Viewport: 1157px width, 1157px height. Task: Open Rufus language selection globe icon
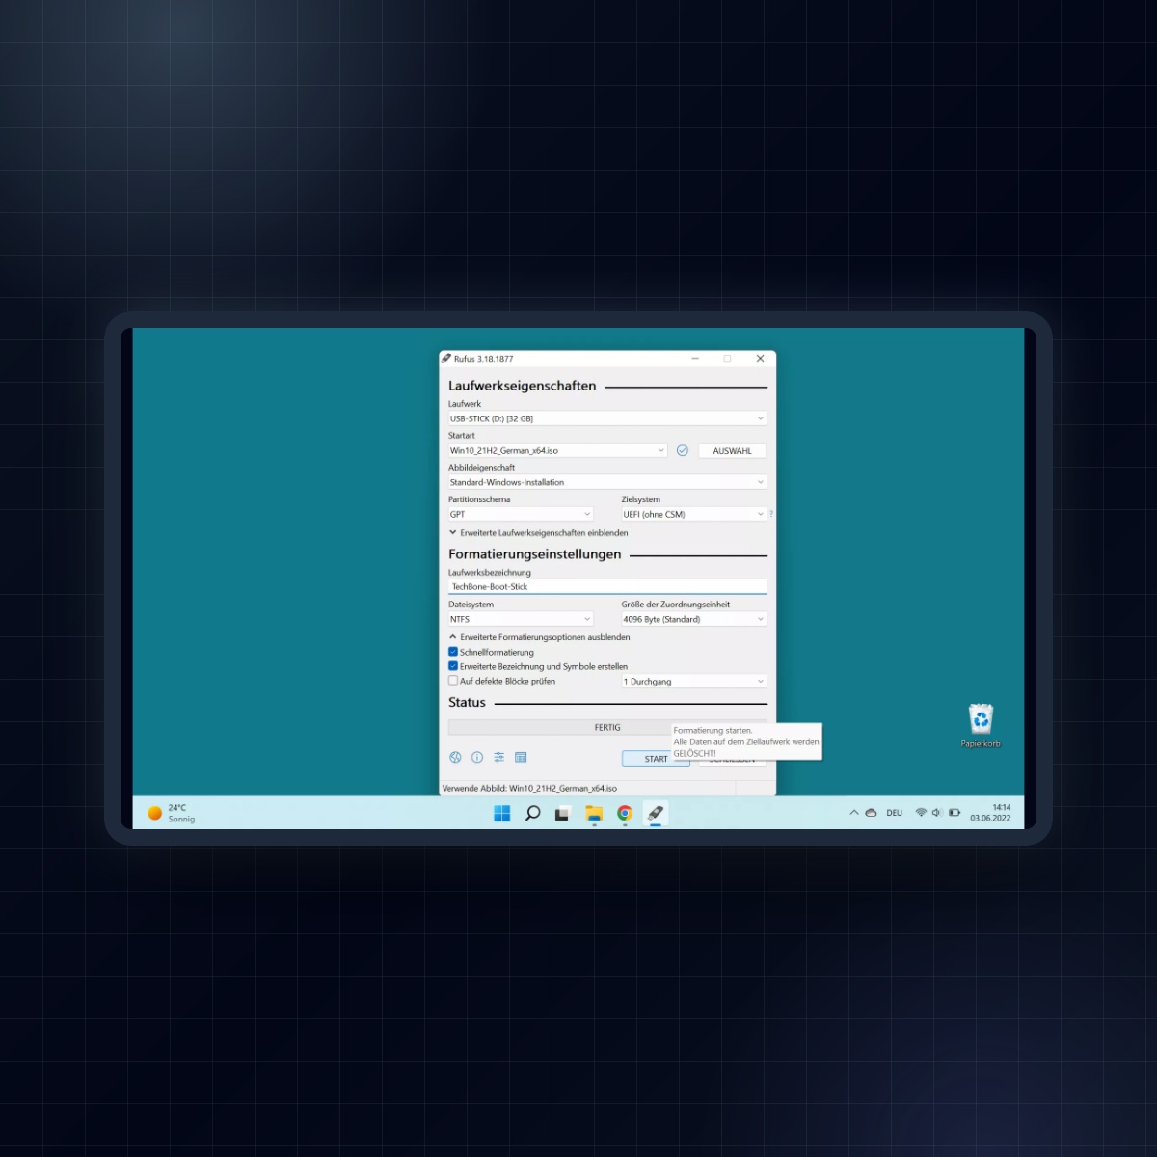click(455, 758)
